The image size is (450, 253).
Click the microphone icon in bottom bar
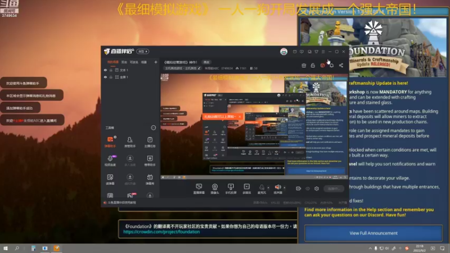pos(262,188)
